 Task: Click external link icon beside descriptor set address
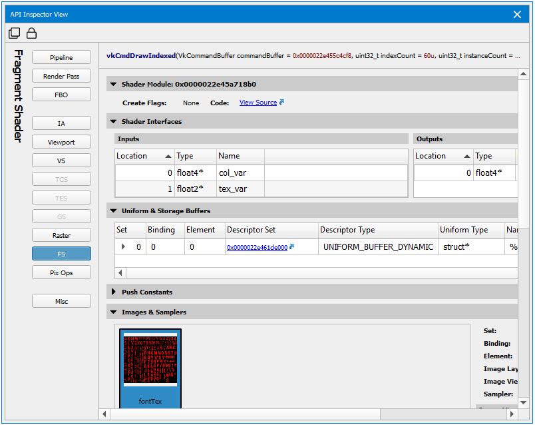292,247
